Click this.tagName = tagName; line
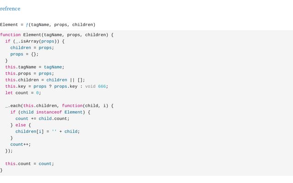 35,67
